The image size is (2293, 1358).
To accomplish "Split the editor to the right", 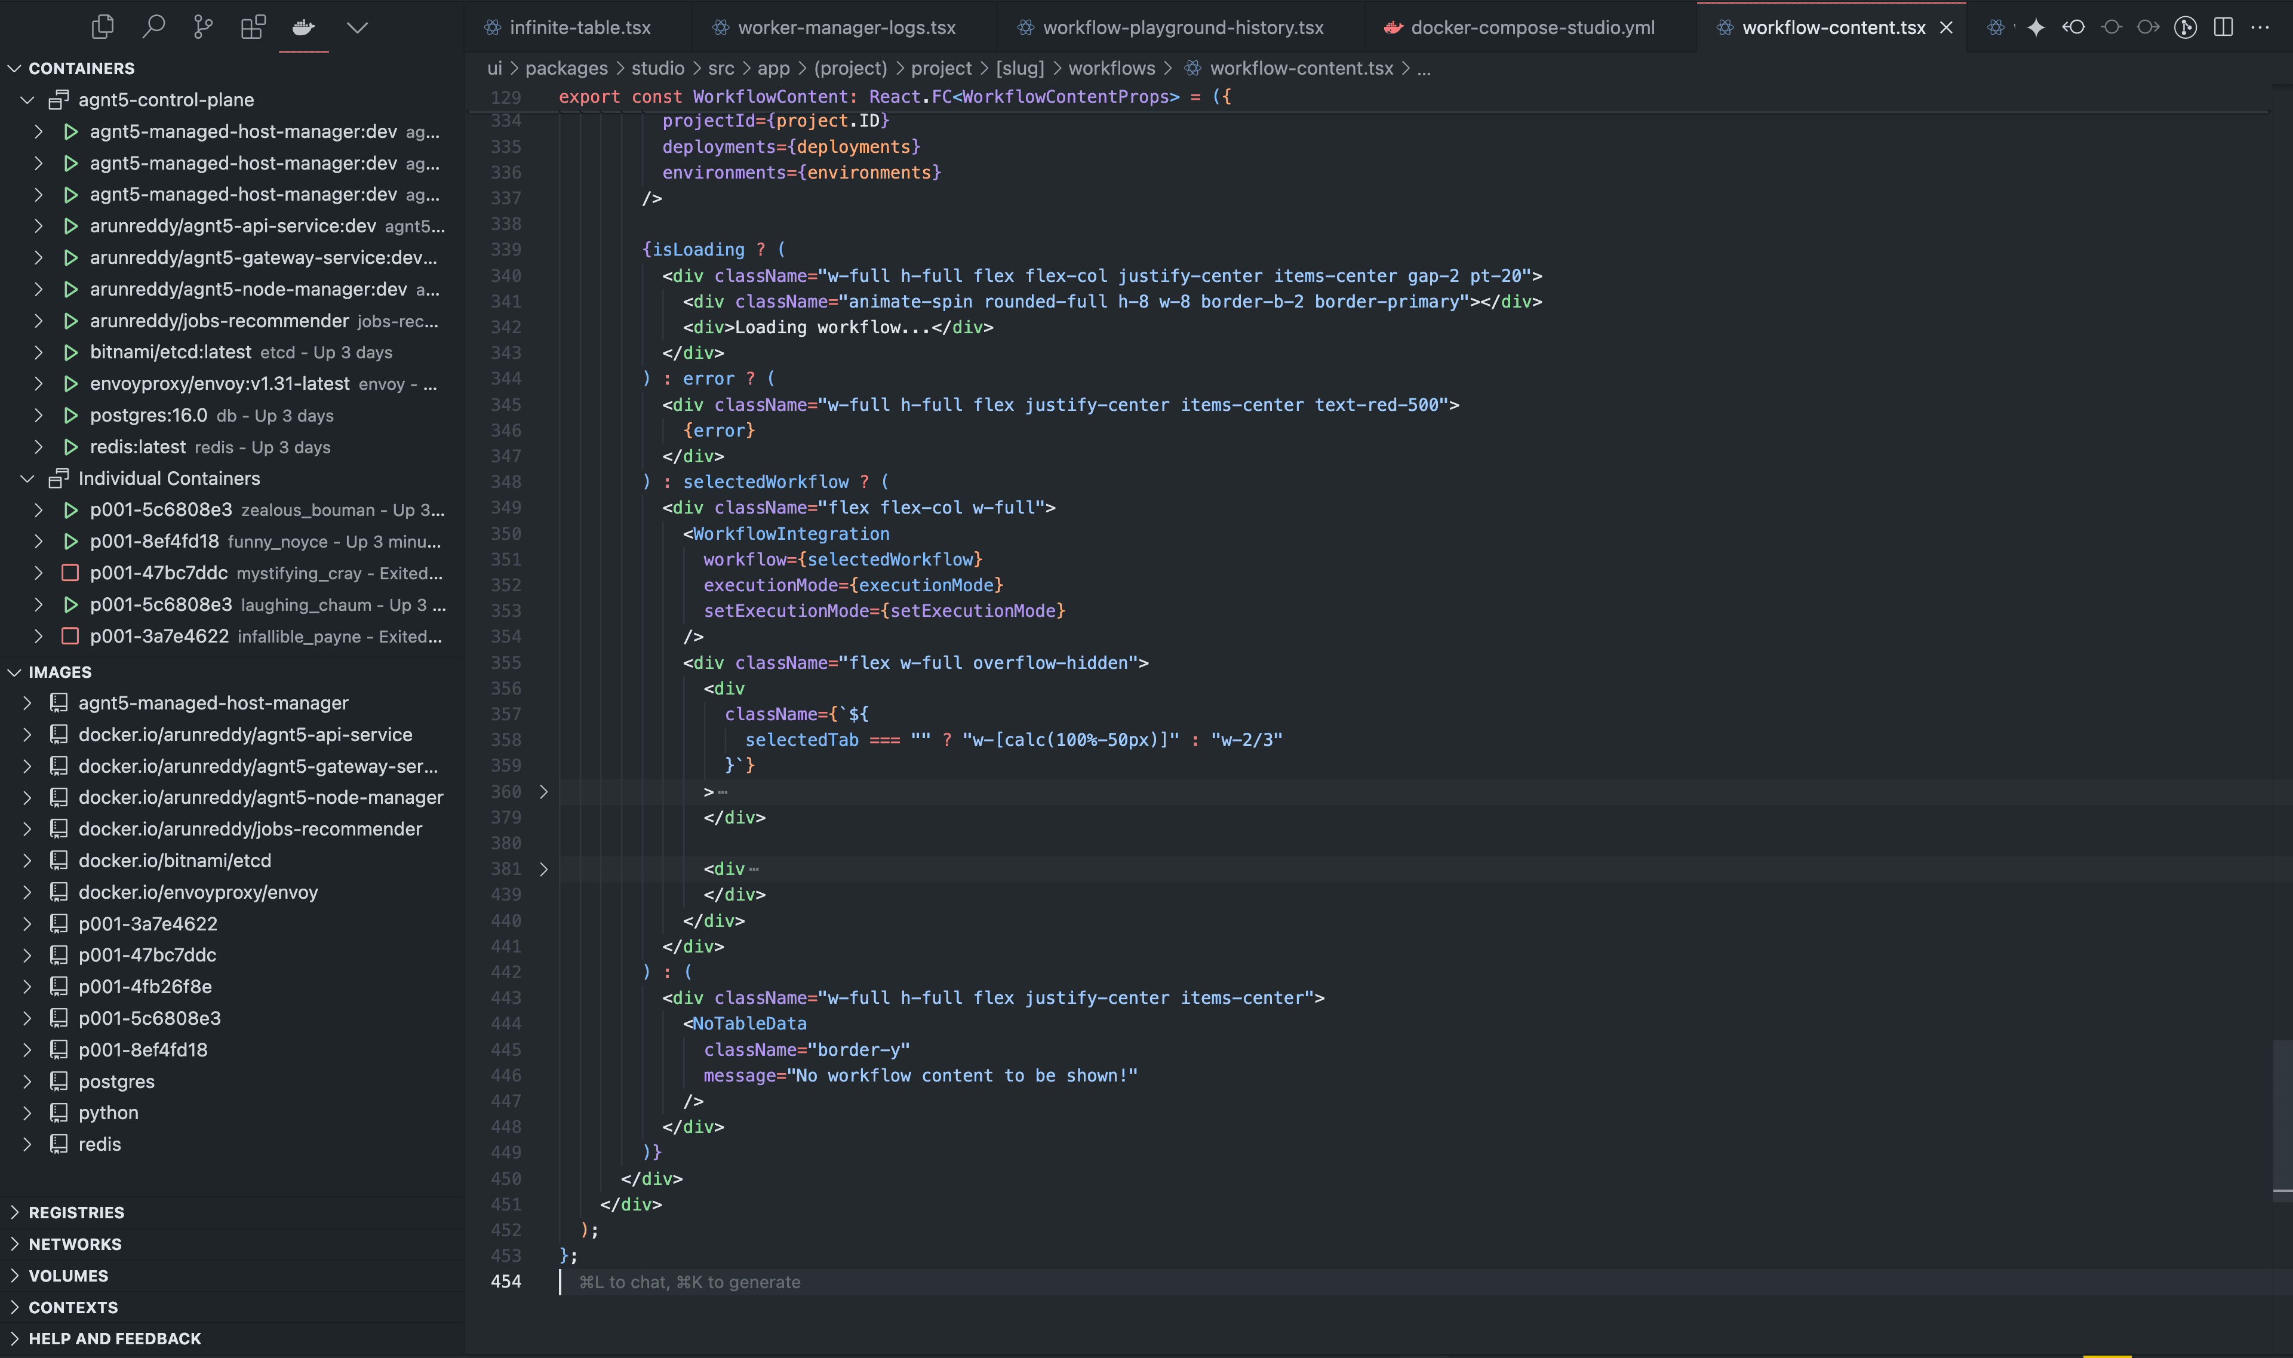I will point(2224,27).
